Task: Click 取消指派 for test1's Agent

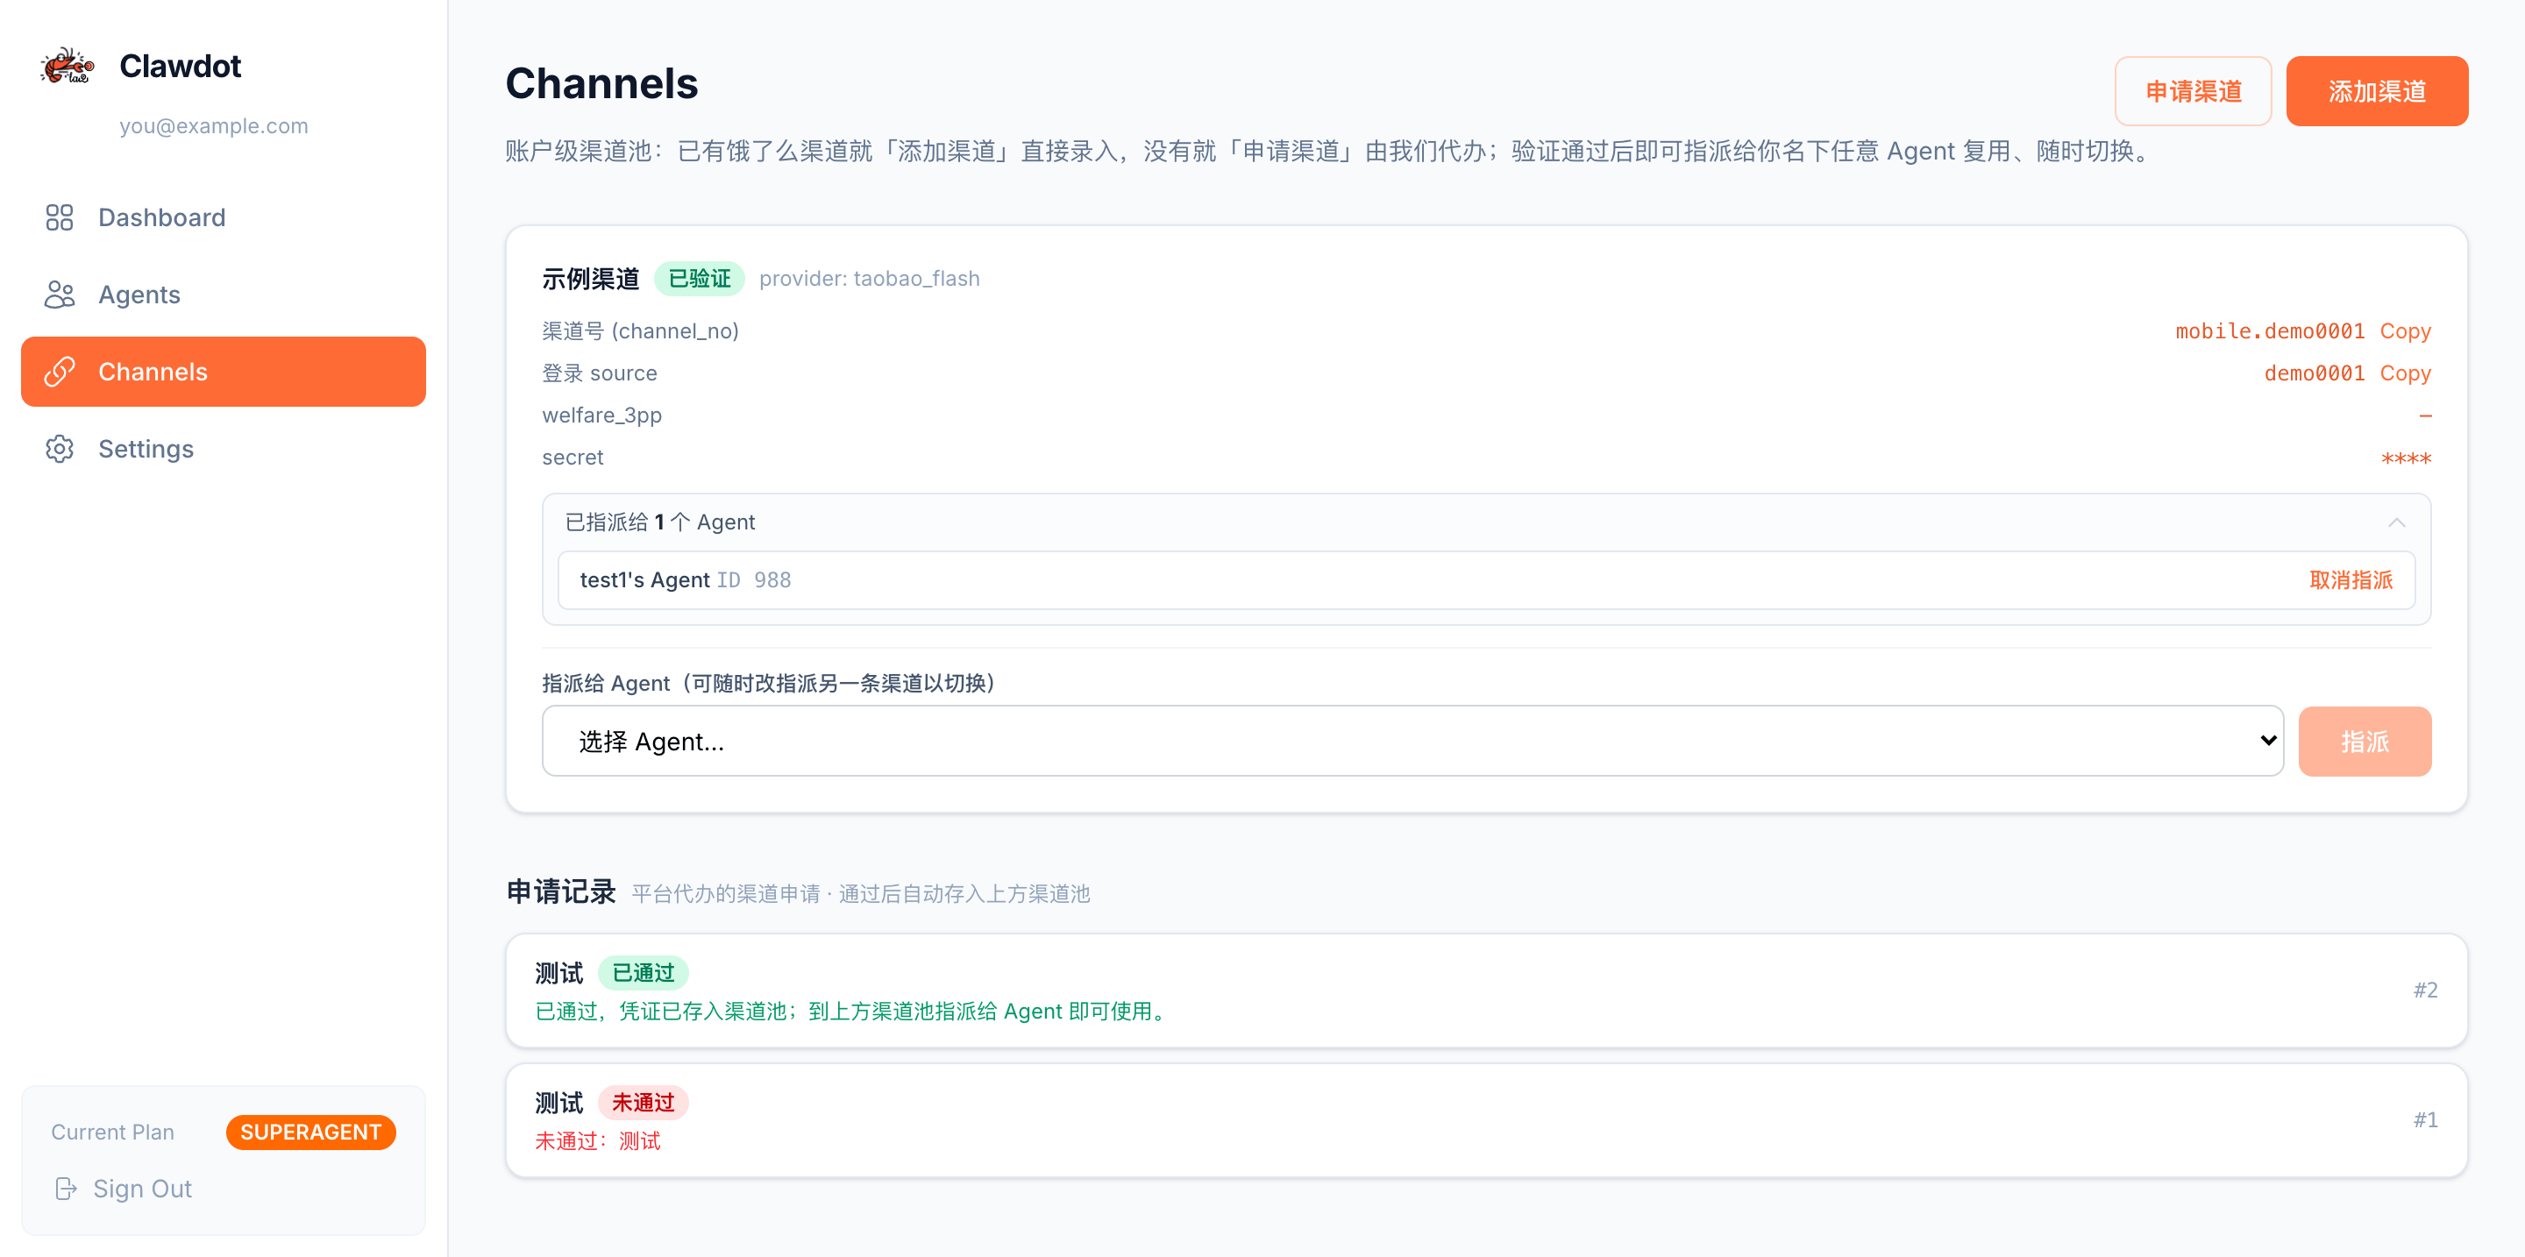Action: pyautogui.click(x=2351, y=580)
